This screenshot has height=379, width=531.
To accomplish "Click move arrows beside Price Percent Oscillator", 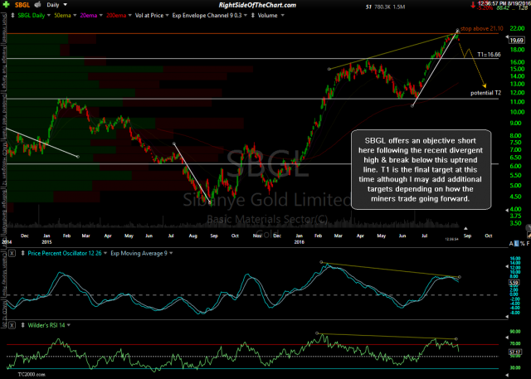I will [22, 253].
